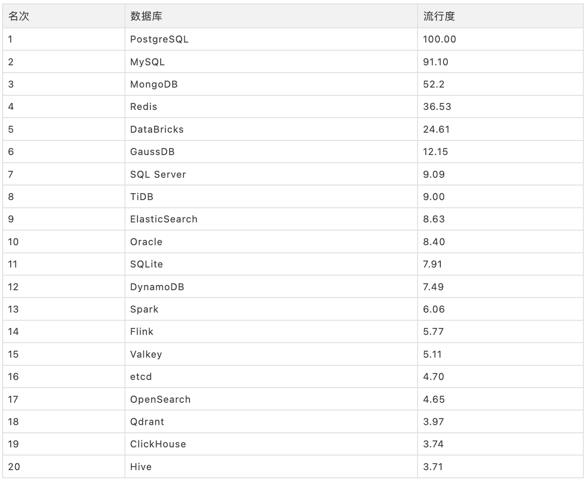The height and width of the screenshot is (492, 586).
Task: Select the ClickHouse cell
Action: [158, 444]
